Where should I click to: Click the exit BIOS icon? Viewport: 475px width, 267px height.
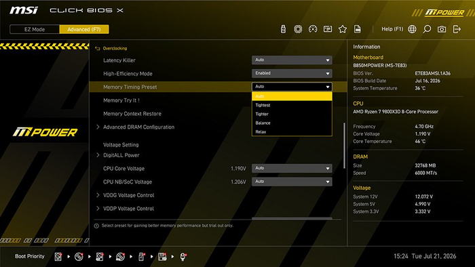[x=457, y=29]
